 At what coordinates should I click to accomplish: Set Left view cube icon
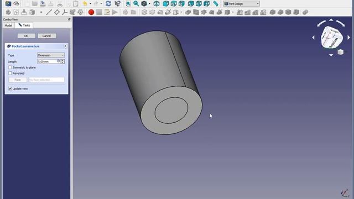click(x=206, y=4)
